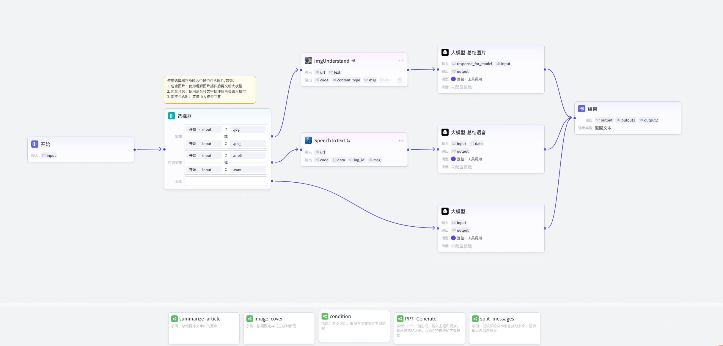The height and width of the screenshot is (346, 723).
Task: Click the PPT_Generate workflow icon
Action: tap(400, 319)
